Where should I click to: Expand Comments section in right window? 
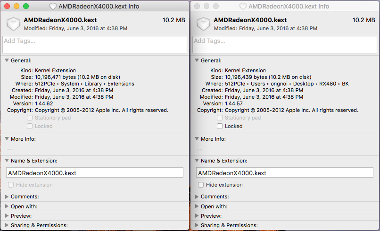[x=197, y=197]
